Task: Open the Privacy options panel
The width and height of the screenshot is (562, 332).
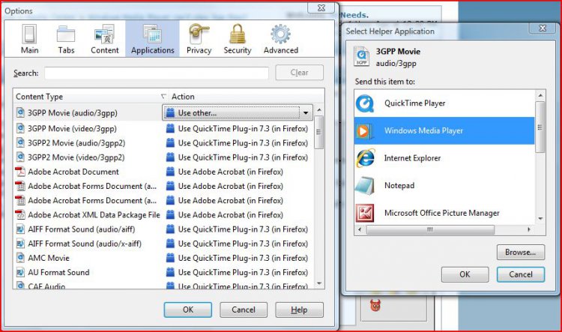Action: coord(199,39)
